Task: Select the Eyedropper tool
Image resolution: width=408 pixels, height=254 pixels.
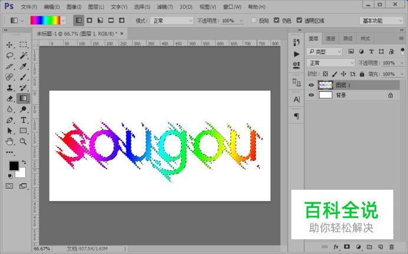Action: coord(23,66)
